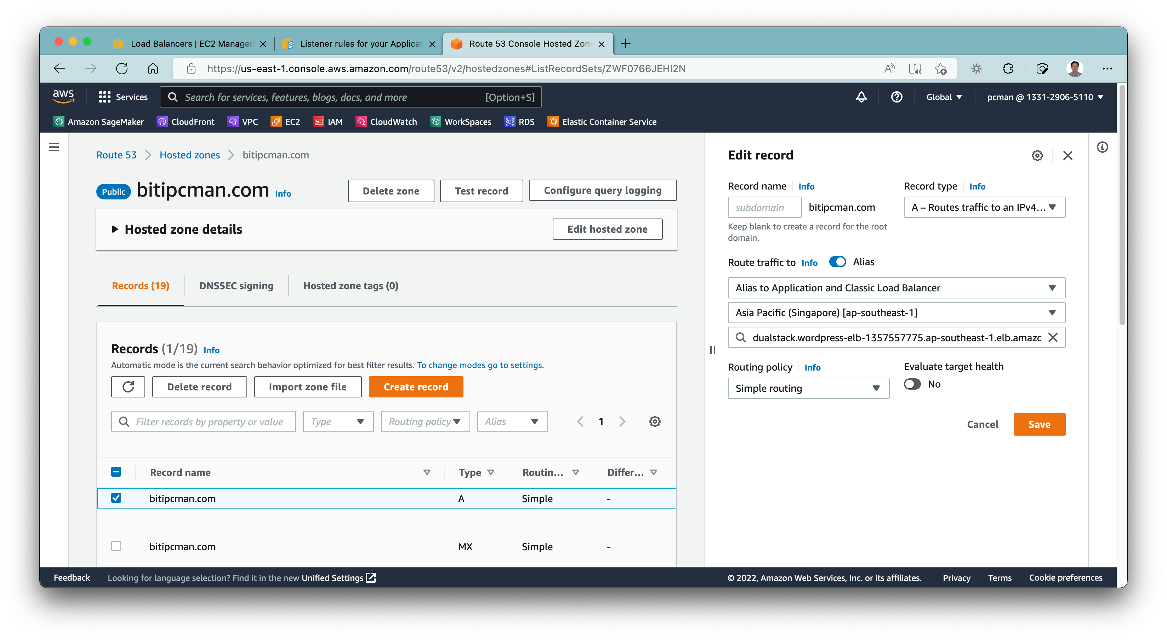The height and width of the screenshot is (640, 1167).
Task: Click the Hosted zones breadcrumb link
Action: (189, 155)
